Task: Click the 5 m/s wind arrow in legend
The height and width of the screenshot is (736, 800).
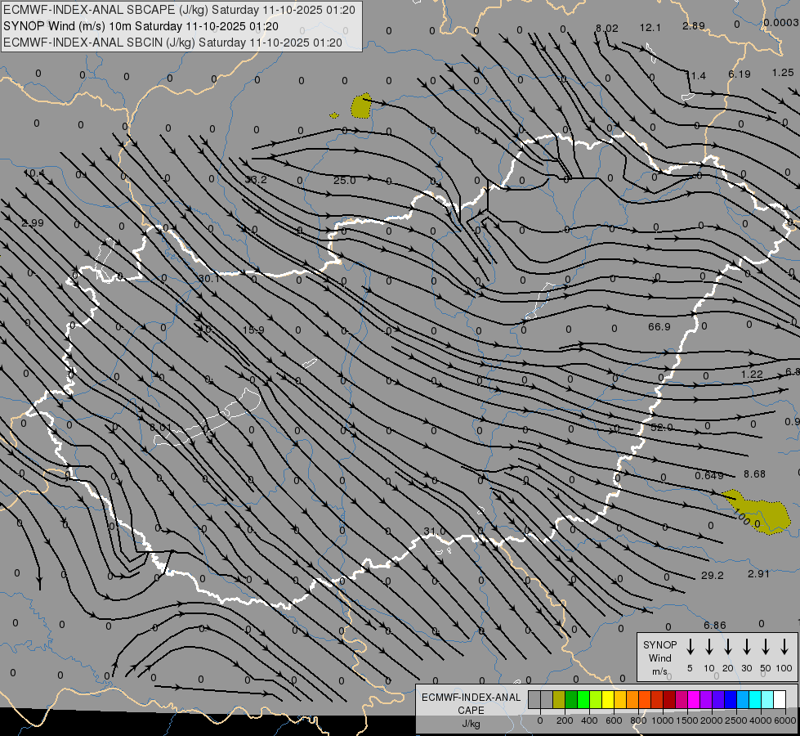Action: [x=691, y=646]
